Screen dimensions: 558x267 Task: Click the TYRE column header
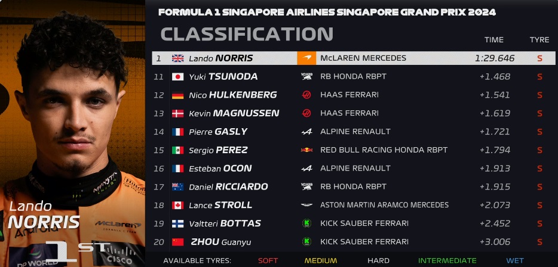(x=539, y=40)
